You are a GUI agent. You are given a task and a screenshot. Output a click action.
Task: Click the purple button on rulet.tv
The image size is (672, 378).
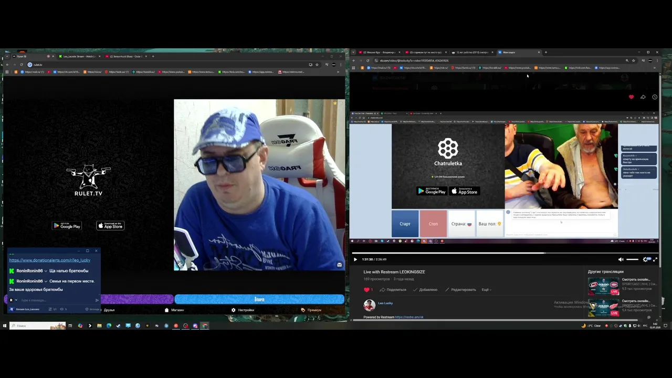(x=136, y=299)
